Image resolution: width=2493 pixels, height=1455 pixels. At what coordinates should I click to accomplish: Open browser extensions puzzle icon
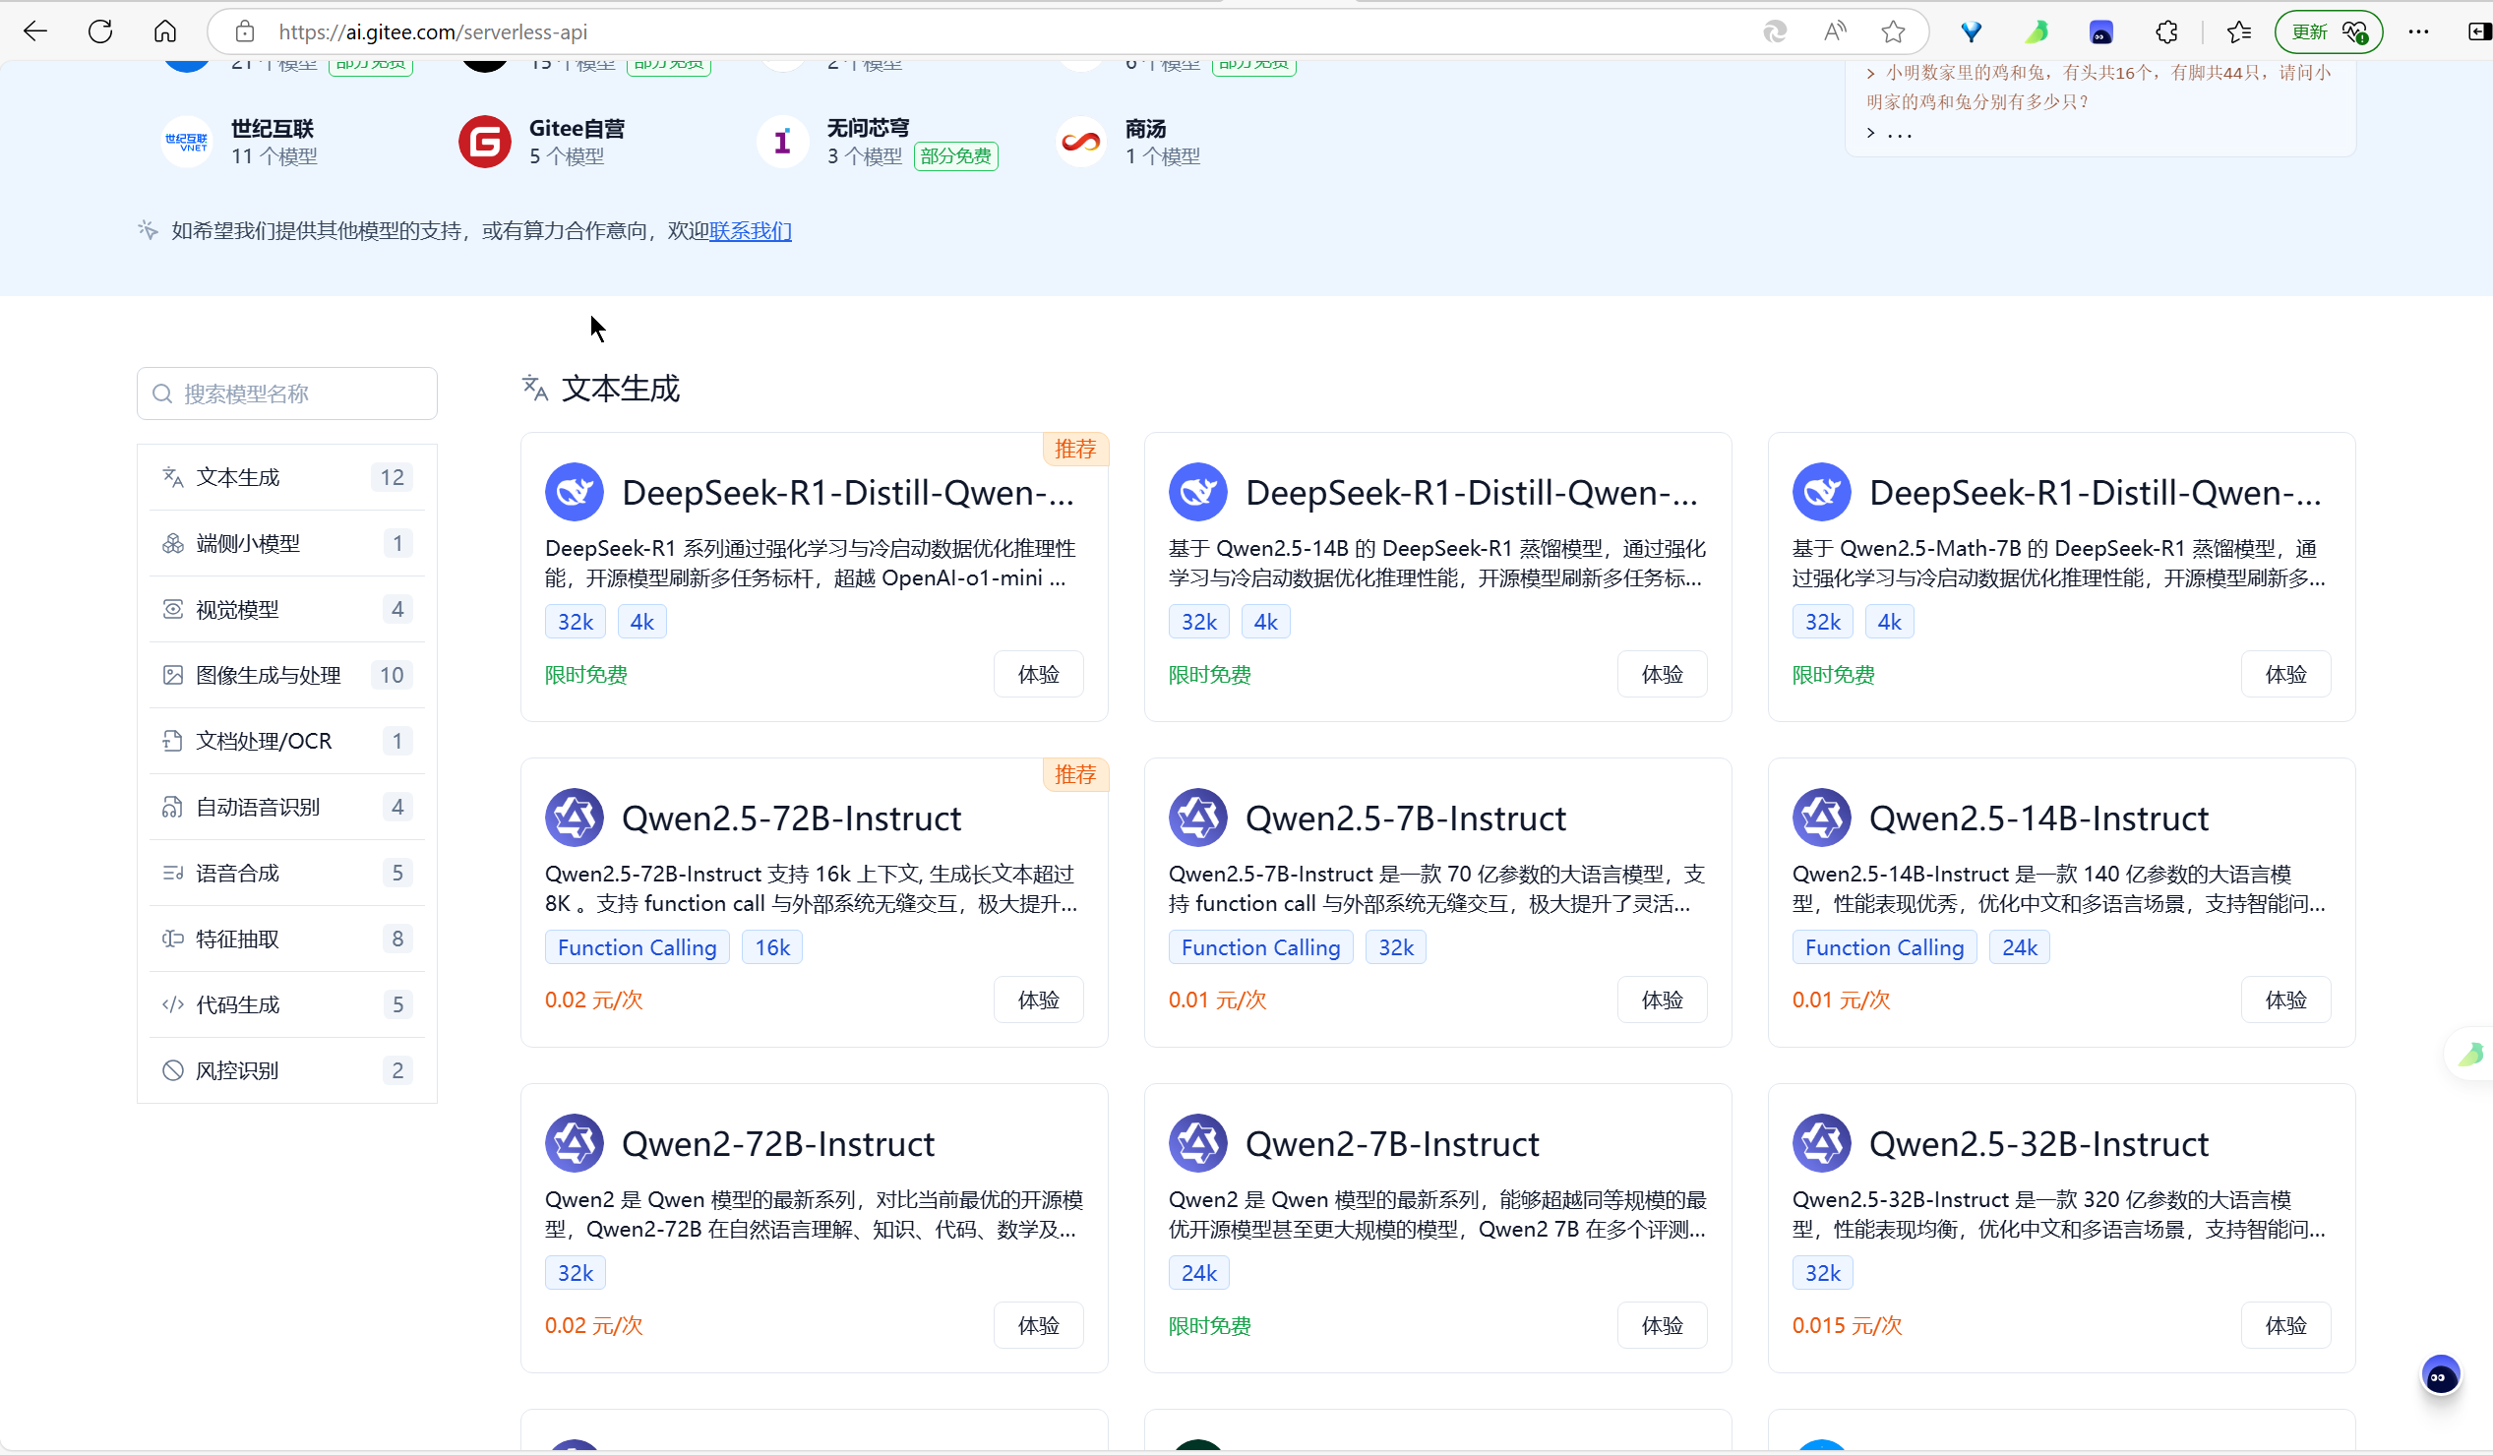pos(2165,31)
